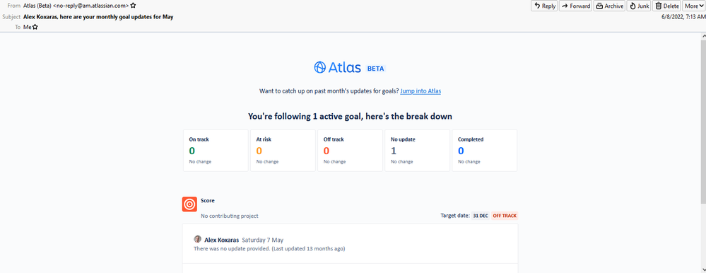Open the Jump into Atlas link

[420, 91]
